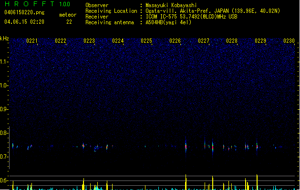Click the Observer label
This screenshot has width=300, height=190.
(97, 5)
